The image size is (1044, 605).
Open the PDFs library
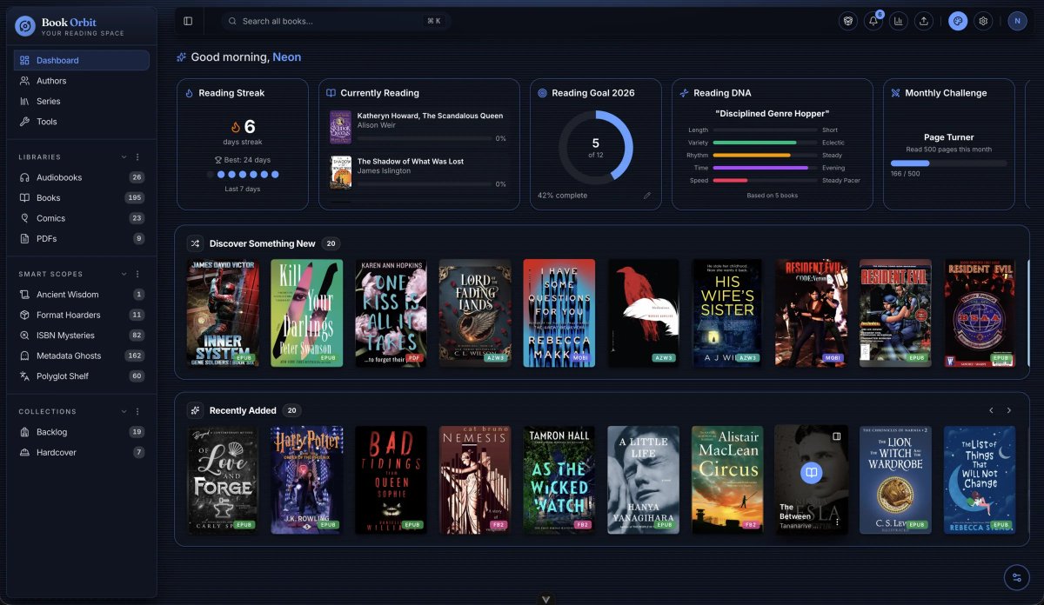click(x=82, y=238)
